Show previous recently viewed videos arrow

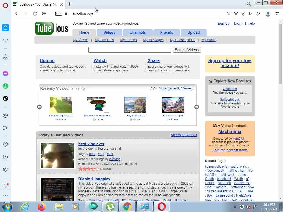coord(39,107)
